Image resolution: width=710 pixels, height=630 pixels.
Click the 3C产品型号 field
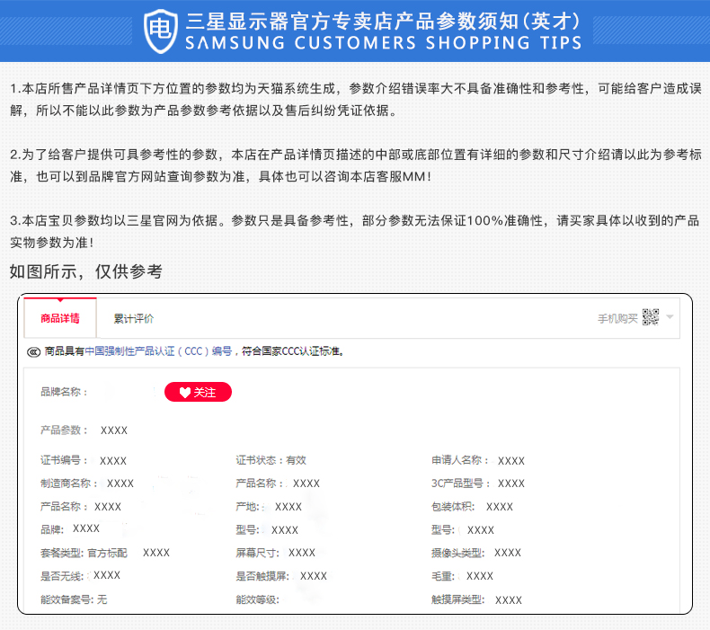click(478, 484)
